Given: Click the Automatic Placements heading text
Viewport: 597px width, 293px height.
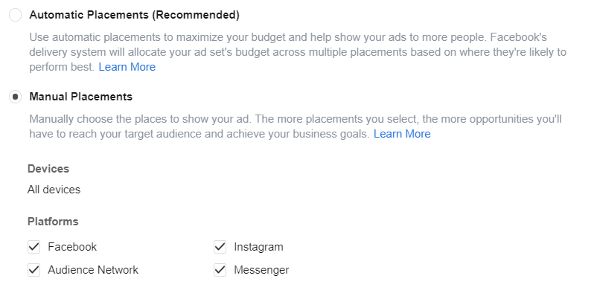Looking at the screenshot, I should pyautogui.click(x=134, y=15).
